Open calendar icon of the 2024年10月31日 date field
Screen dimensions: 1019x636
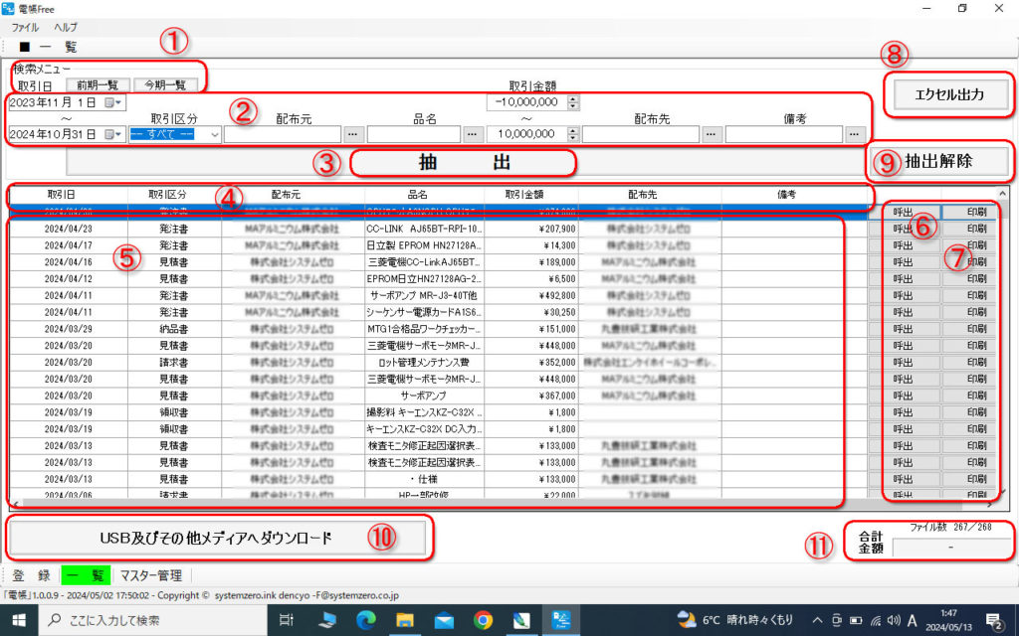point(110,134)
